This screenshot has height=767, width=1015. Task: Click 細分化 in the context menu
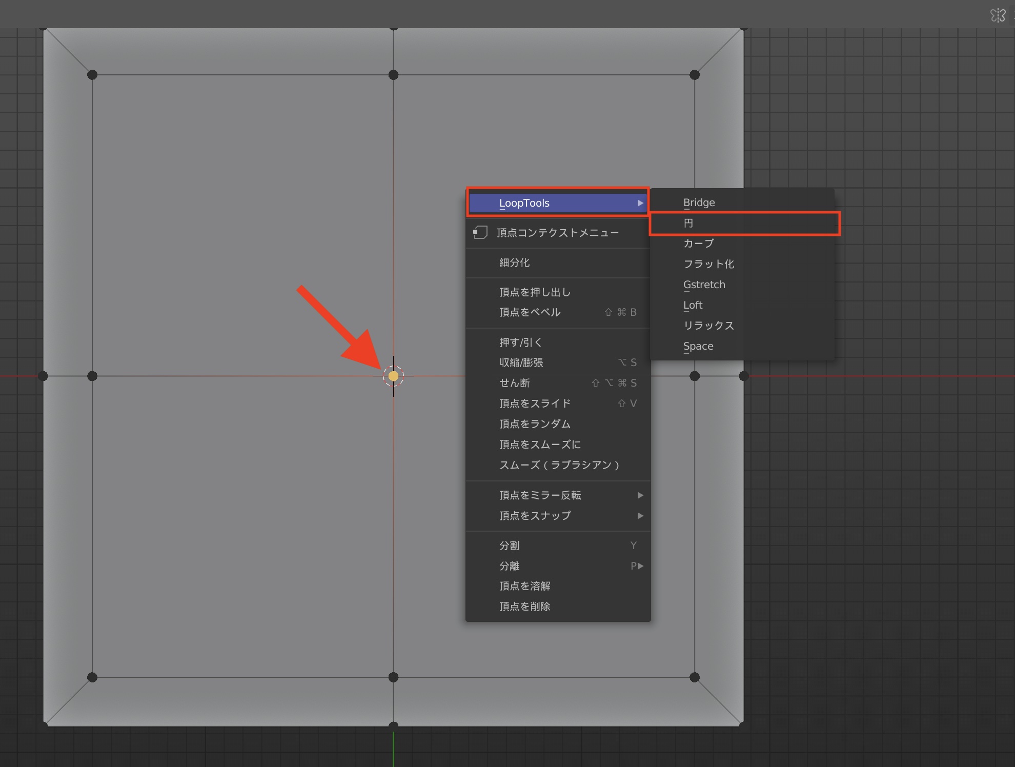515,263
